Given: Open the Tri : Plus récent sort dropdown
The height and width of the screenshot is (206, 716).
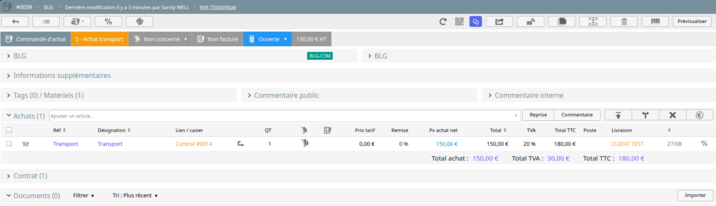Looking at the screenshot, I should [x=135, y=196].
